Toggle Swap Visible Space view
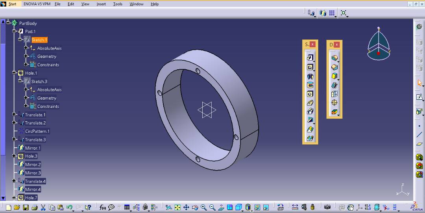This screenshot has width=425, height=213. point(266,207)
